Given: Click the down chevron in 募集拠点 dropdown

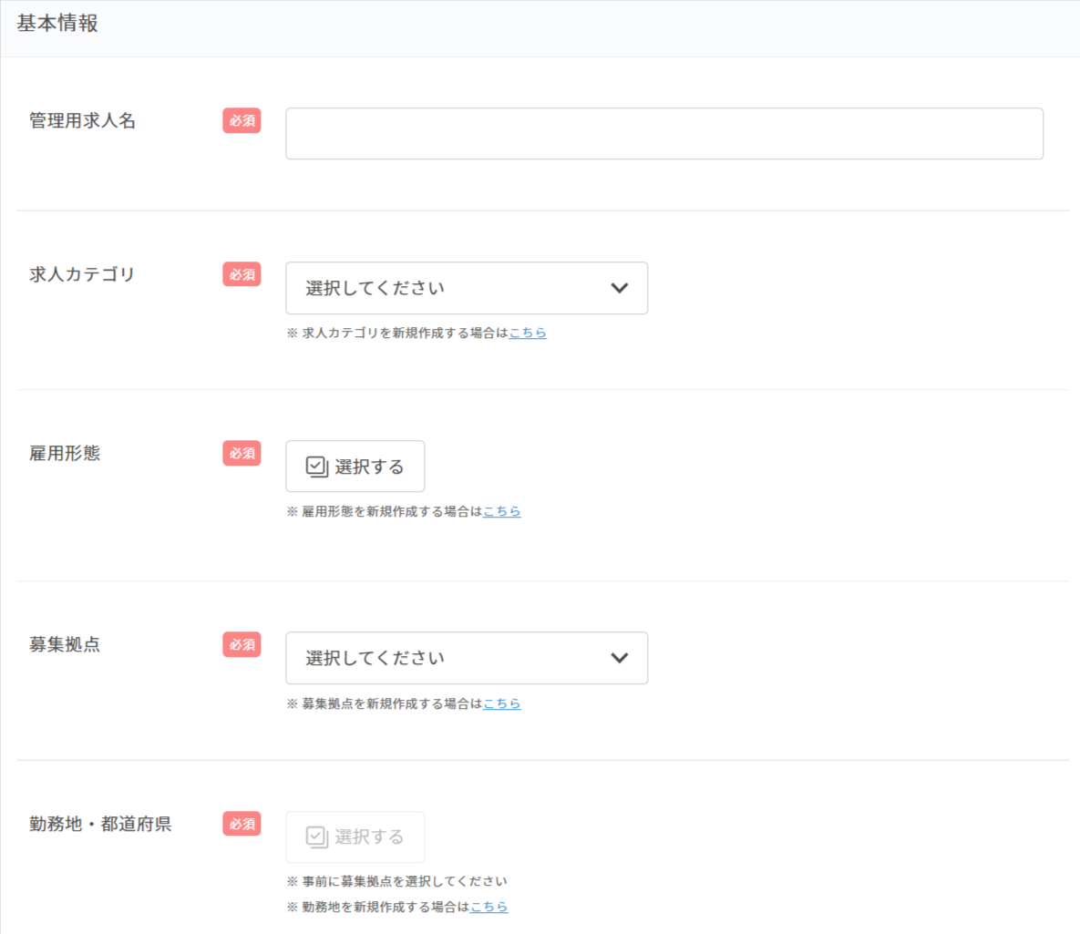Looking at the screenshot, I should click(620, 658).
